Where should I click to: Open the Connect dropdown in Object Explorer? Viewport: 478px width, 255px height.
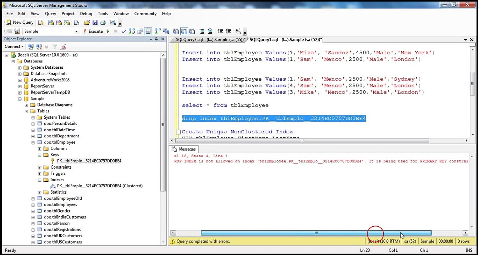14,47
